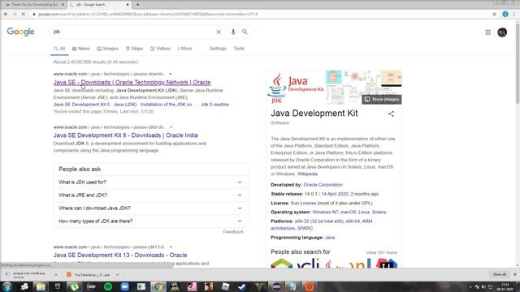The width and height of the screenshot is (520, 292).
Task: Open the Windows Start menu
Action: pos(7,286)
